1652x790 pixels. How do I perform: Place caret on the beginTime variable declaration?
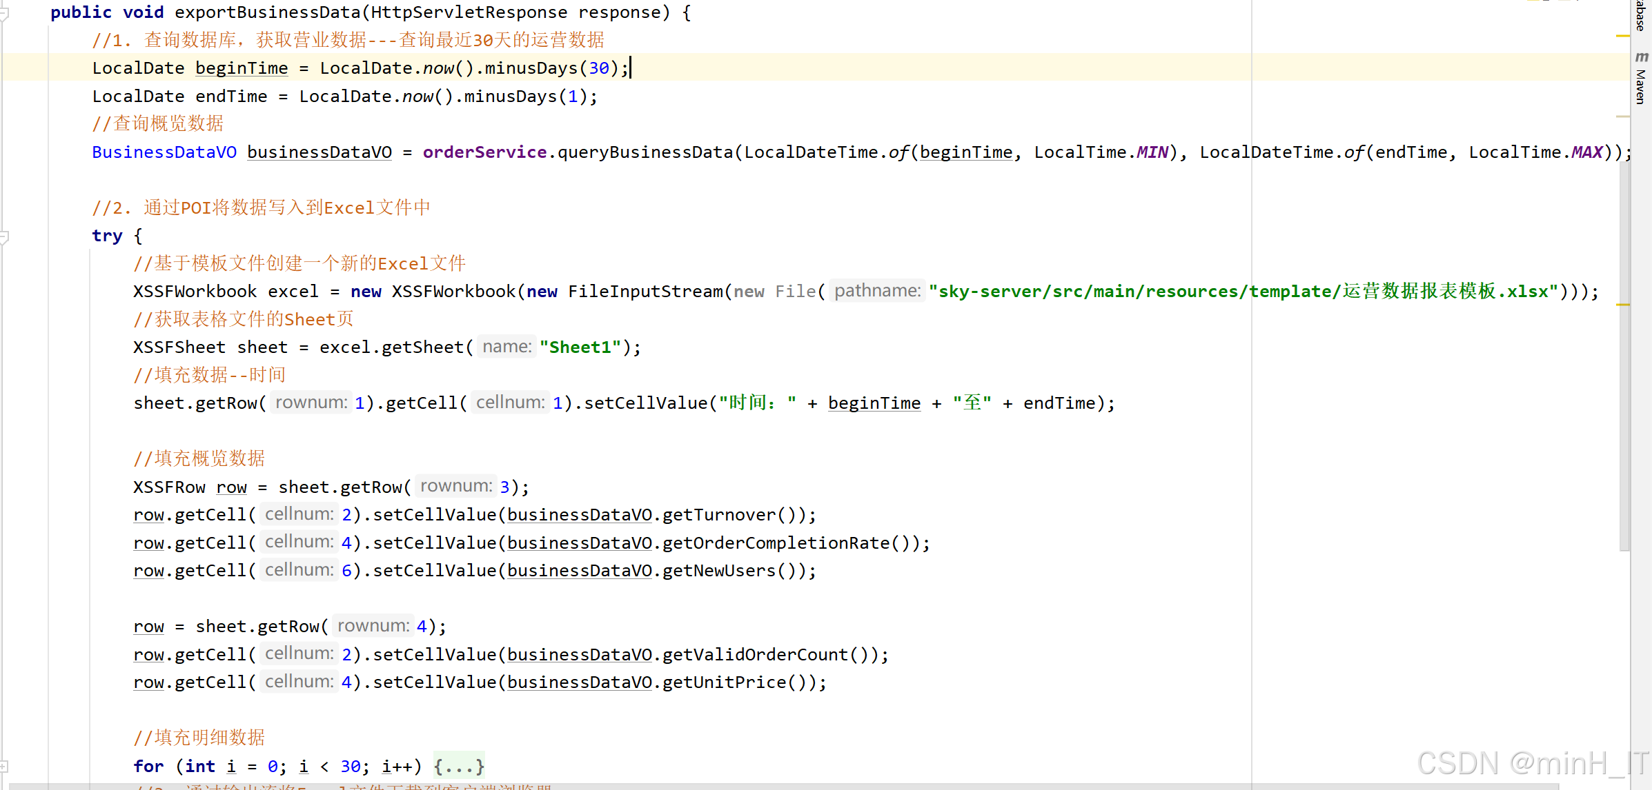point(242,68)
